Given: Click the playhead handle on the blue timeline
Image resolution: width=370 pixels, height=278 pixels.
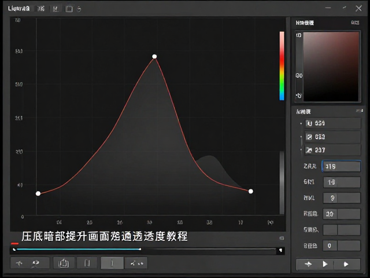Looking at the screenshot, I should pyautogui.click(x=140, y=249).
